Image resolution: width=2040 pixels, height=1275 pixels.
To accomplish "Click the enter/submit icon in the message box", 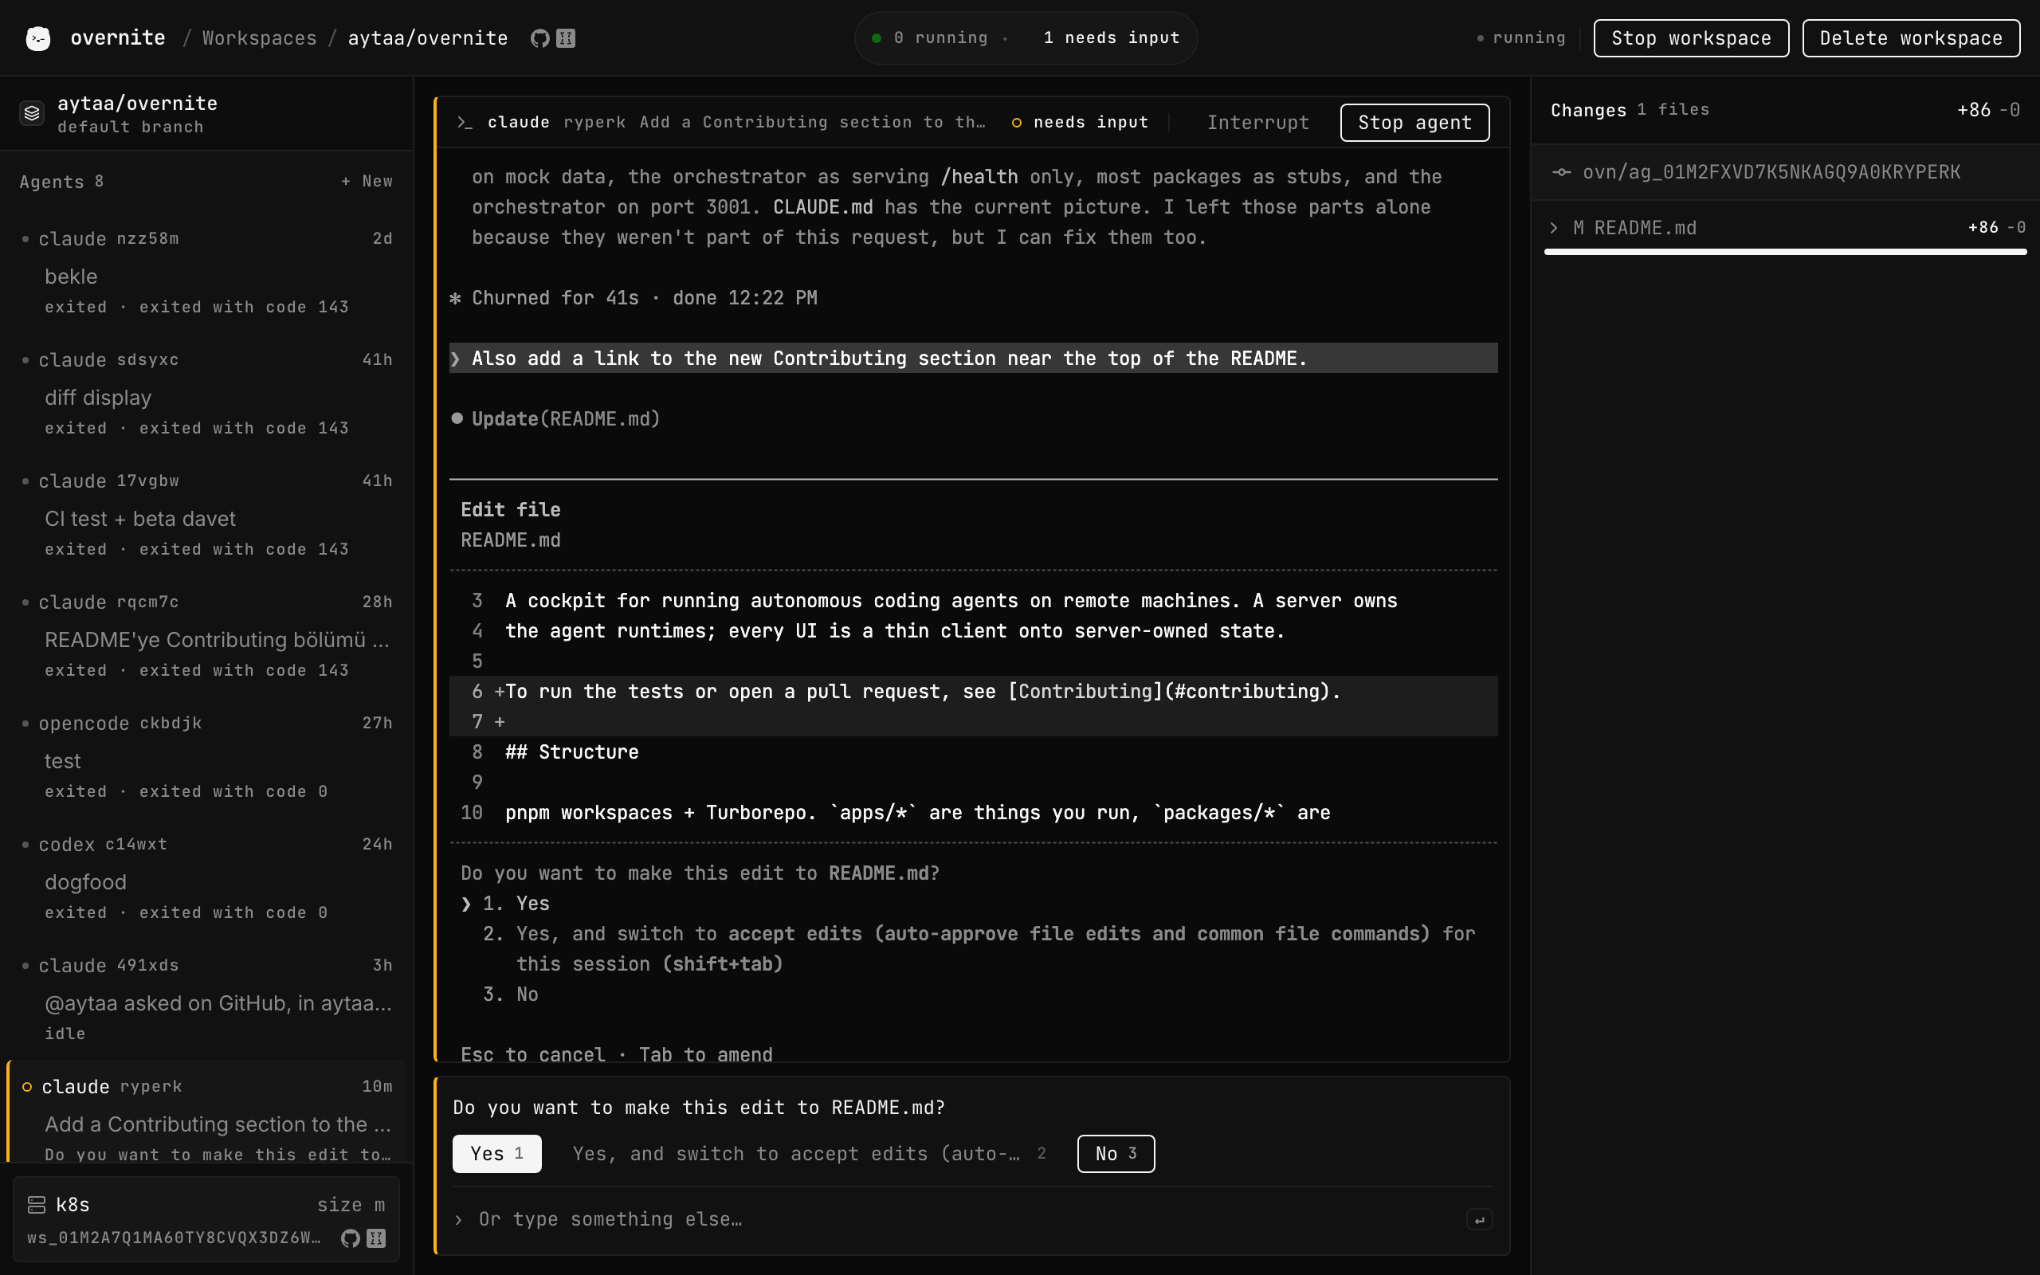I will (x=1480, y=1220).
